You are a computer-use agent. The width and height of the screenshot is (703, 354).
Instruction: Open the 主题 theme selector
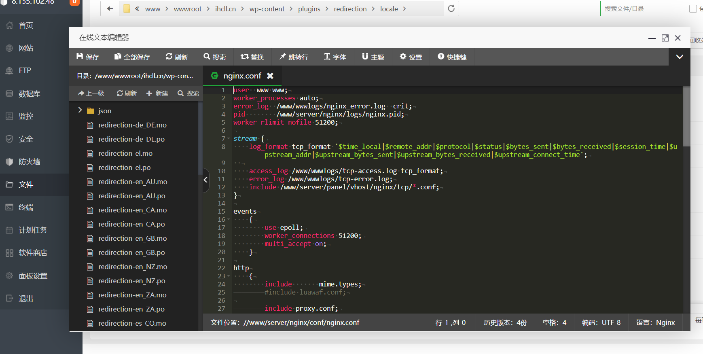click(x=373, y=57)
